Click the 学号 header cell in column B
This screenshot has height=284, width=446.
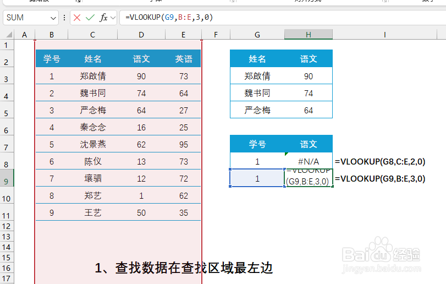(52, 59)
